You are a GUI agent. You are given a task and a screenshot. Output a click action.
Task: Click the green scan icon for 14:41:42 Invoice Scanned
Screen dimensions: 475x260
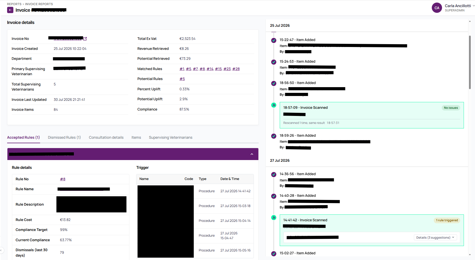[x=274, y=218]
